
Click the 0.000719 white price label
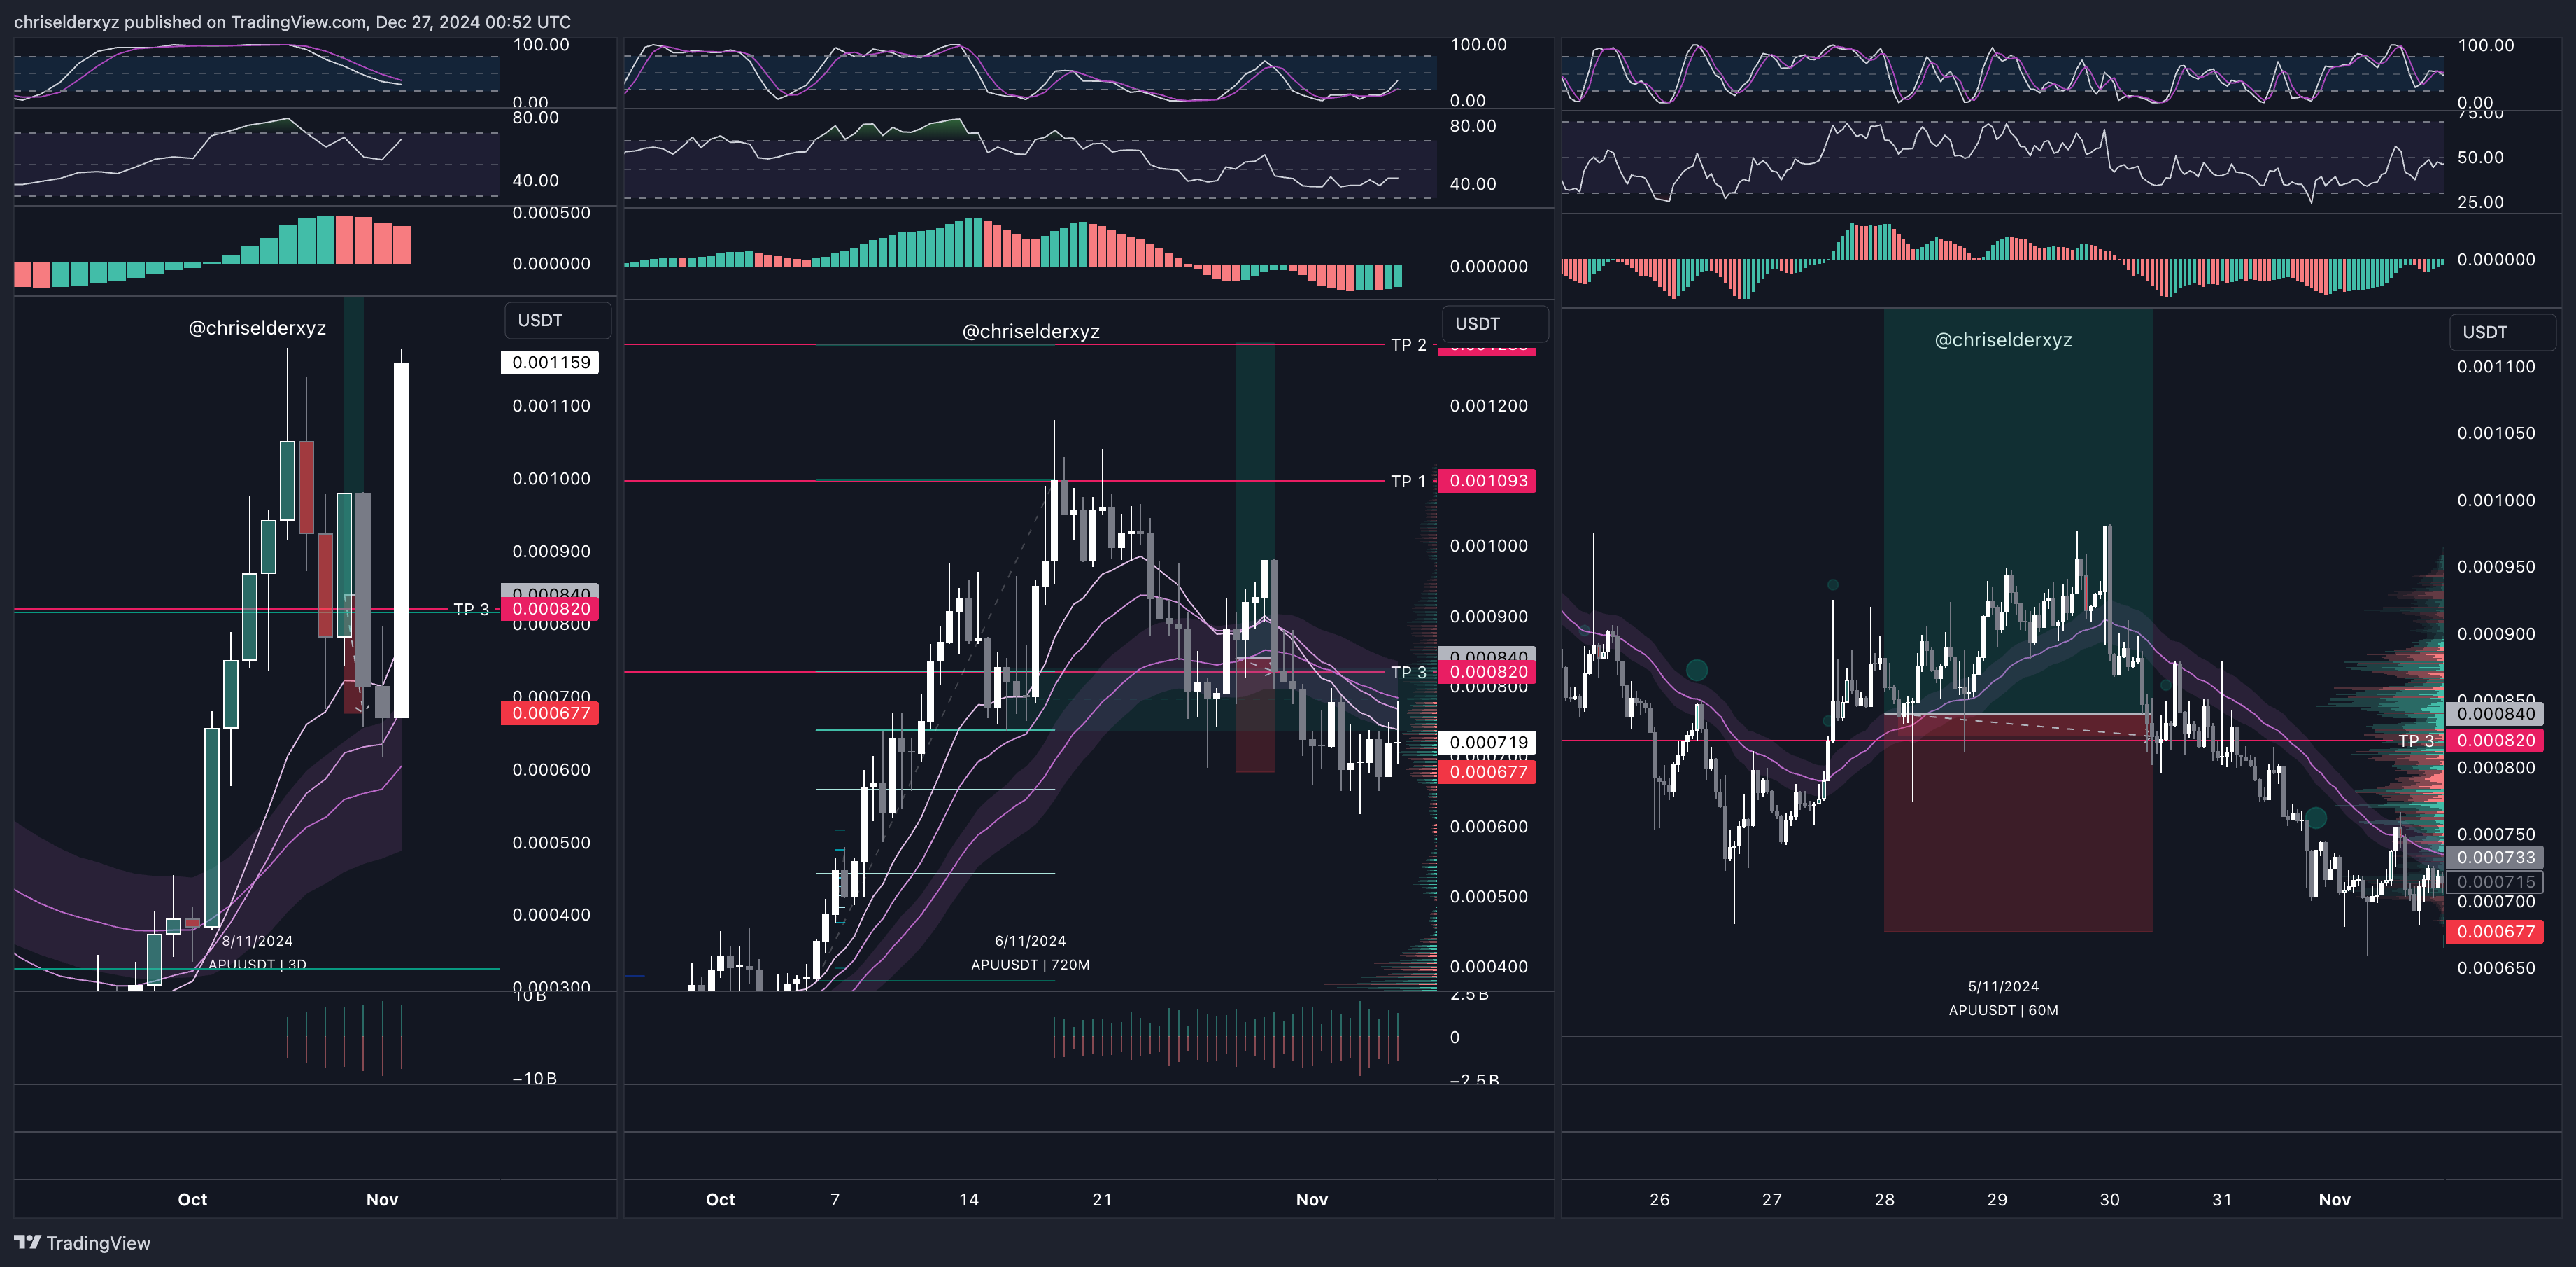[1488, 741]
